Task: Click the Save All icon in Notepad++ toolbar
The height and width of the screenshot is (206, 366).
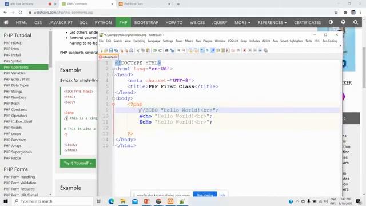Action: pos(116,50)
